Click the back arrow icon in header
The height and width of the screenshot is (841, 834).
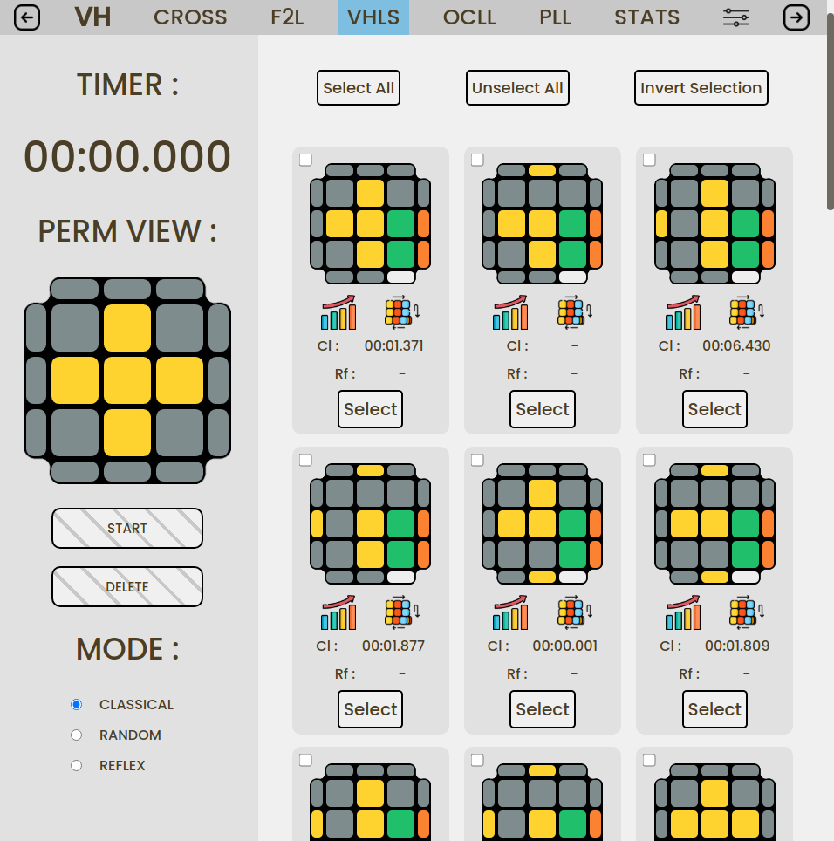click(27, 17)
